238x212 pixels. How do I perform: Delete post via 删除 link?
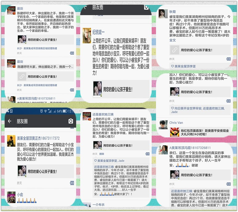click(102, 154)
